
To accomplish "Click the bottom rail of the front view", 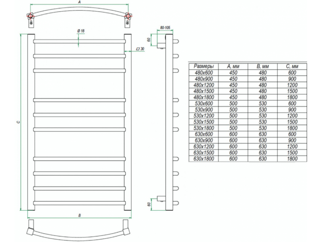I will (x=79, y=203).
